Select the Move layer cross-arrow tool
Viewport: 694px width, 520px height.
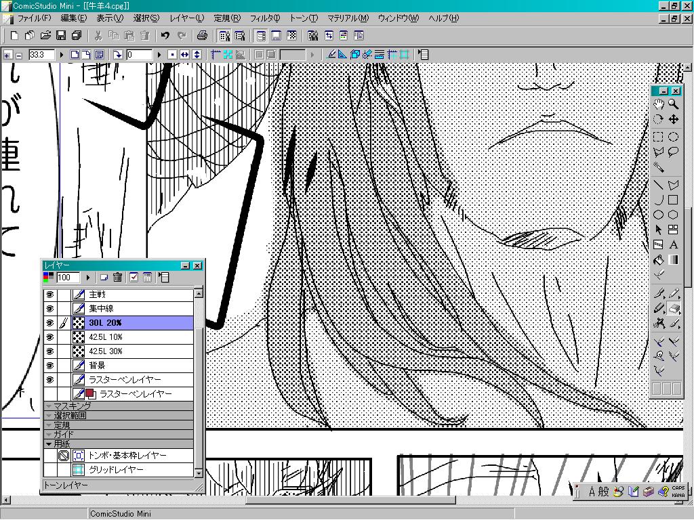[x=673, y=119]
